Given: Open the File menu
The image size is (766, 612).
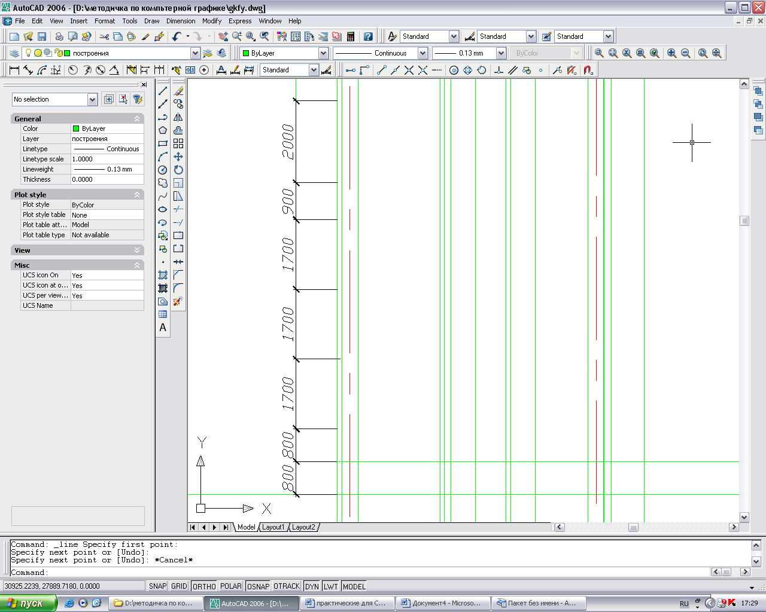Looking at the screenshot, I should tap(20, 21).
